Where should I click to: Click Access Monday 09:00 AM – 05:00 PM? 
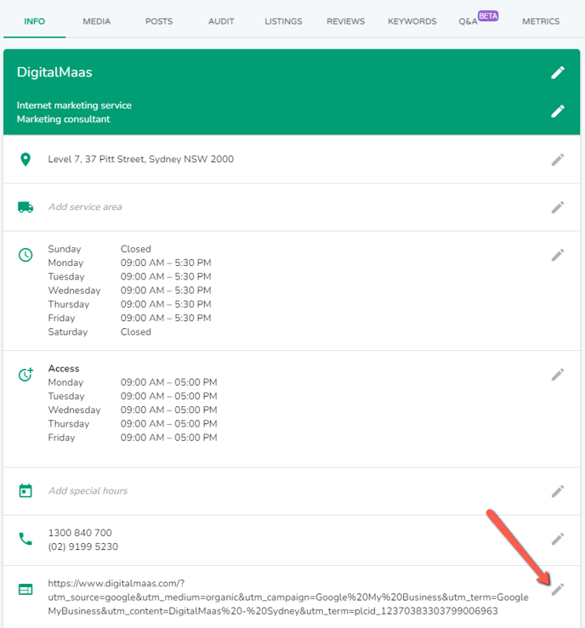point(133,382)
